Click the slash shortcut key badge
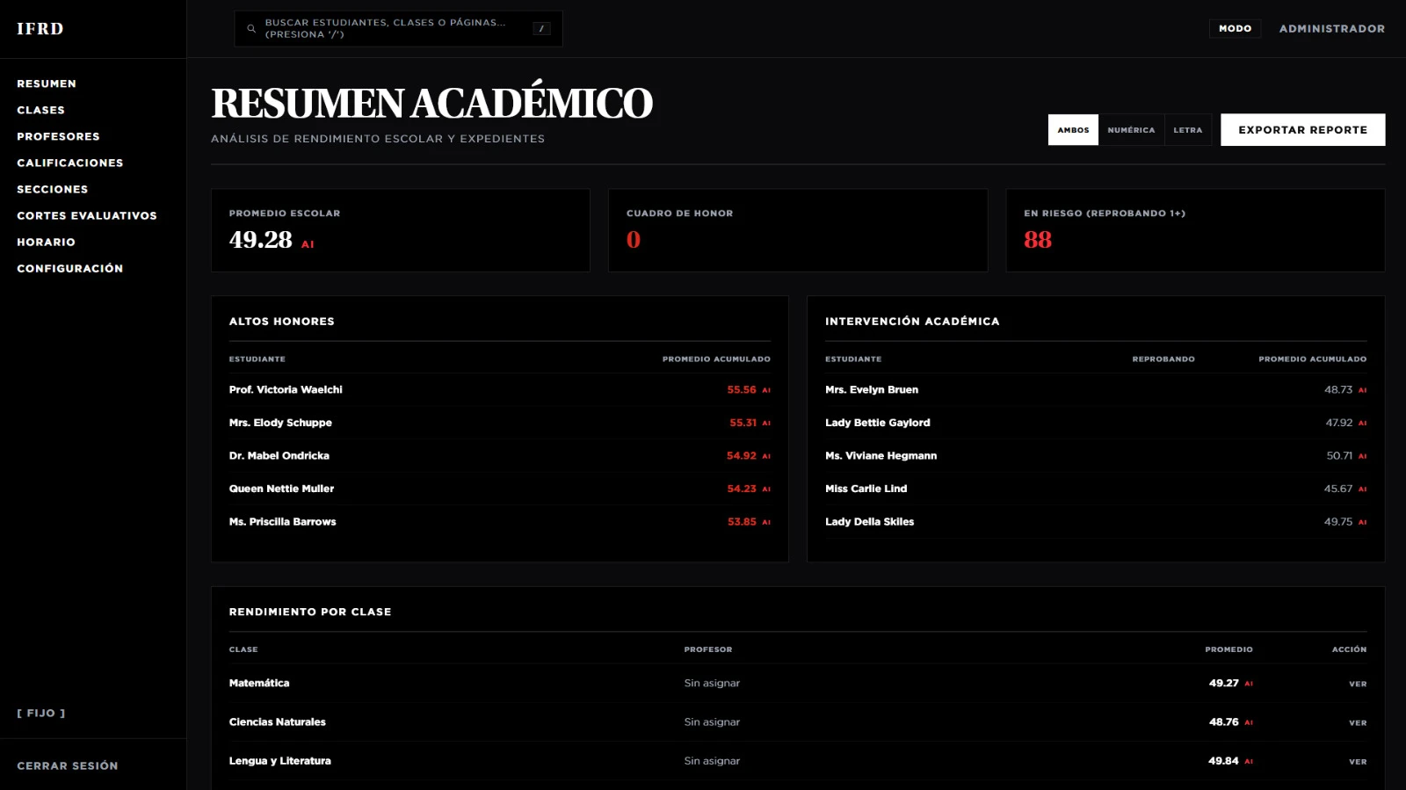1406x790 pixels. pyautogui.click(x=541, y=29)
